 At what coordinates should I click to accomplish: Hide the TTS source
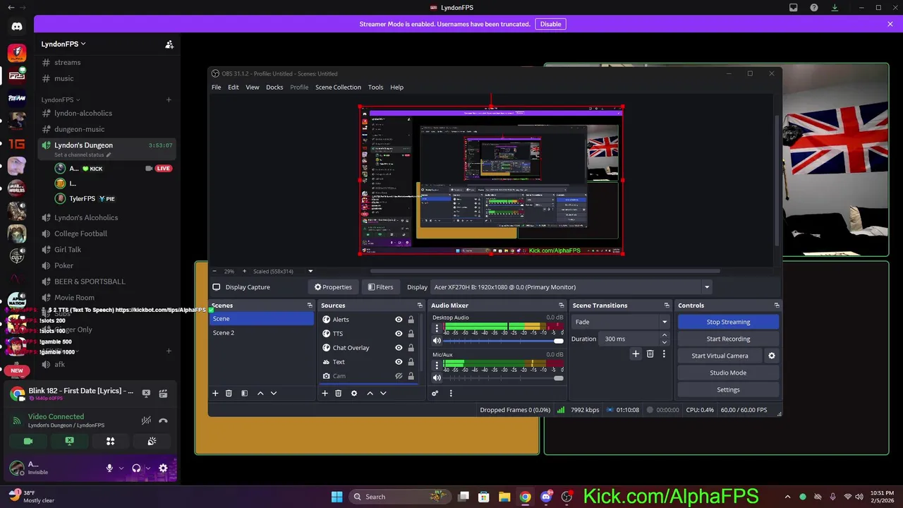tap(399, 334)
